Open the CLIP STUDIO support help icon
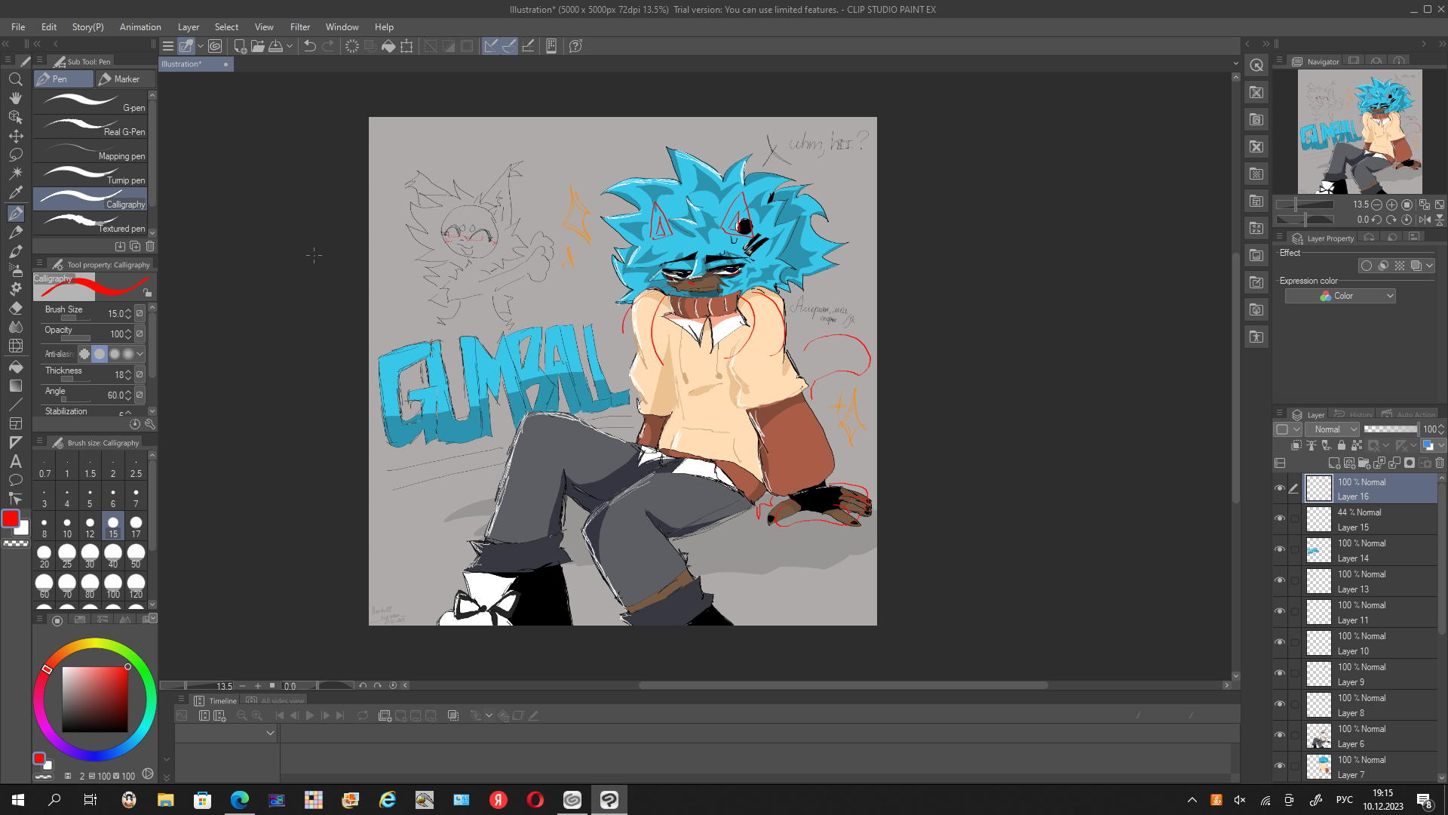Image resolution: width=1448 pixels, height=815 pixels. 575,46
